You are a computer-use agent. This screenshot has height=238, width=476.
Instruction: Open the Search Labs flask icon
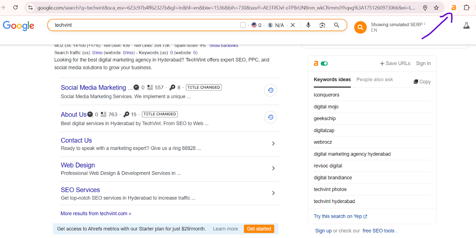pos(466,26)
